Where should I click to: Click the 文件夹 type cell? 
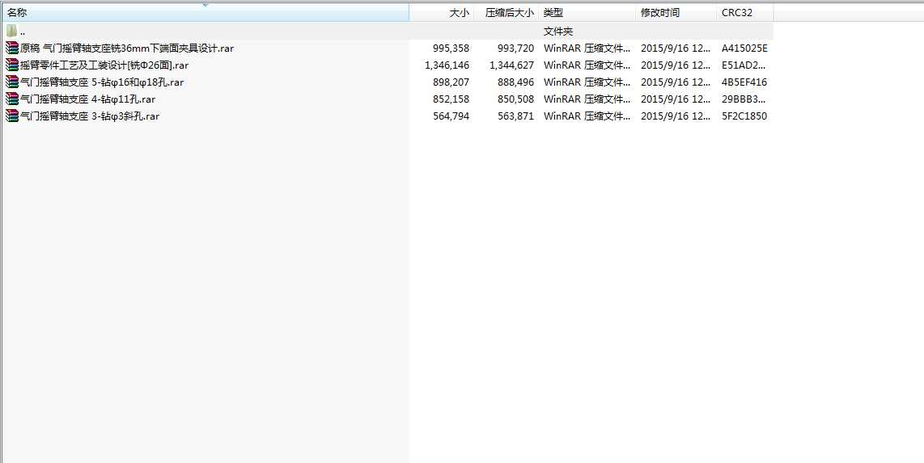tap(557, 32)
